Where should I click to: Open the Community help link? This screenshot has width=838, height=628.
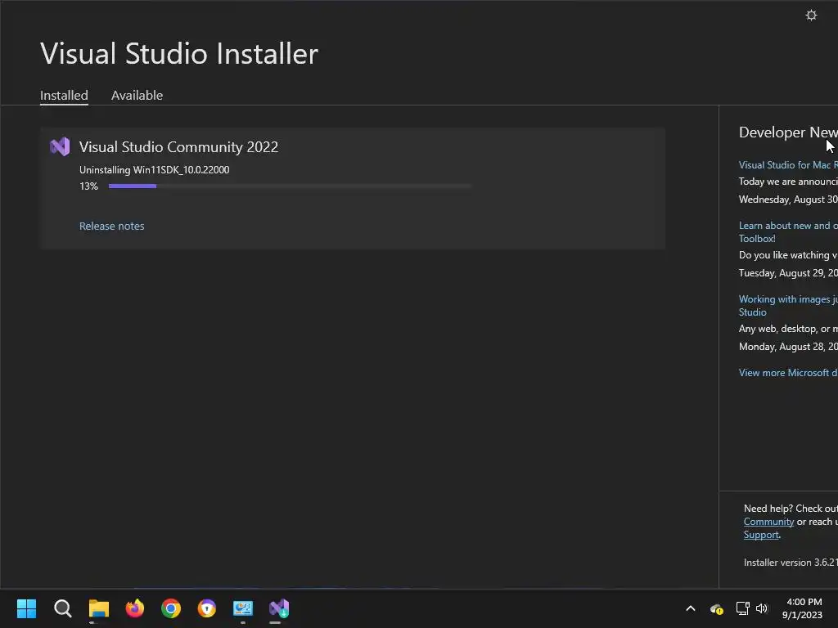click(x=768, y=522)
